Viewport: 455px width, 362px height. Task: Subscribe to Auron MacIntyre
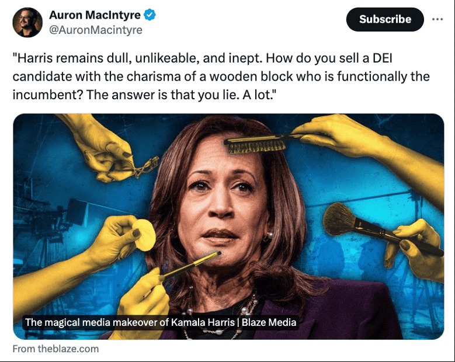(385, 19)
